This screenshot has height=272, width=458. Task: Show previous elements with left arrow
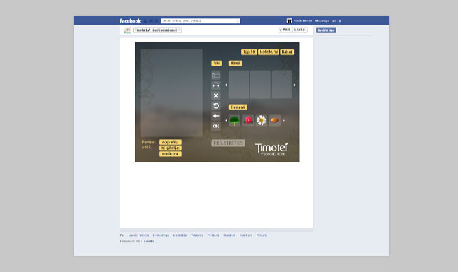226,121
